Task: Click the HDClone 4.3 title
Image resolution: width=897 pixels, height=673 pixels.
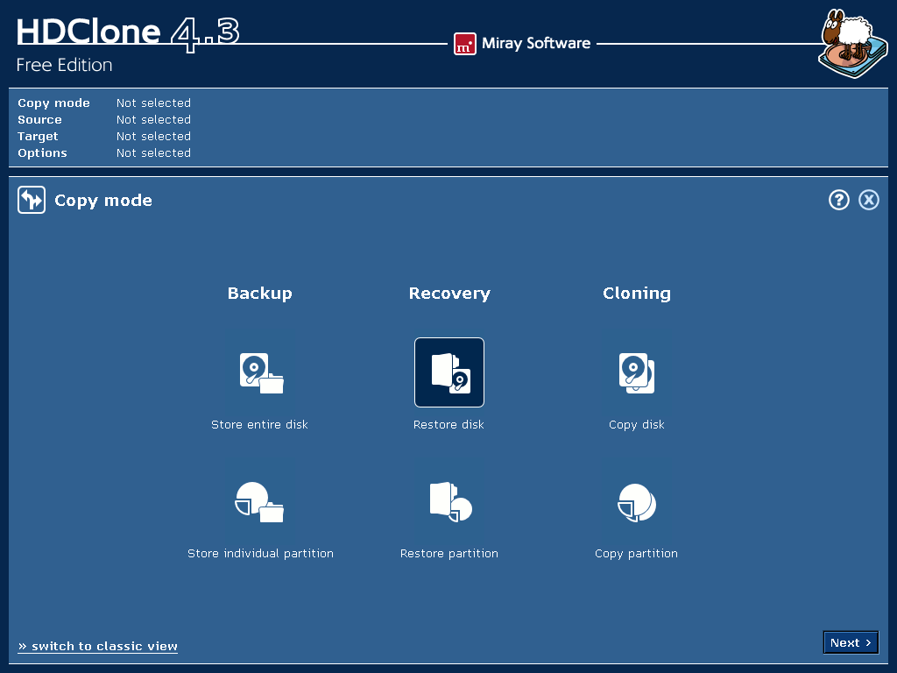Action: [x=128, y=33]
